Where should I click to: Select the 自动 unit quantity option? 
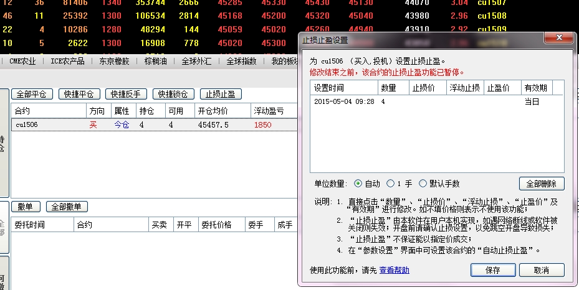click(358, 184)
